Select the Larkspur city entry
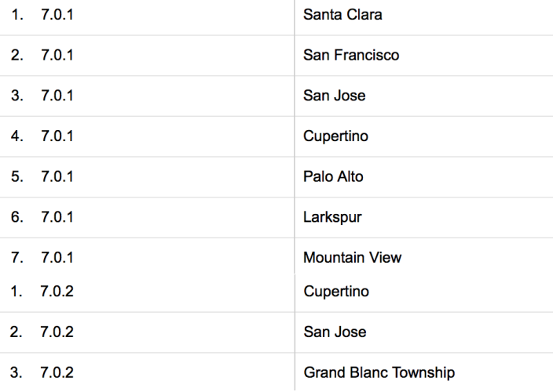 (x=332, y=217)
